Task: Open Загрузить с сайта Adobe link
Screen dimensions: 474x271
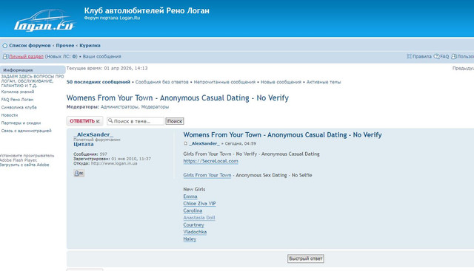Action: [24, 165]
